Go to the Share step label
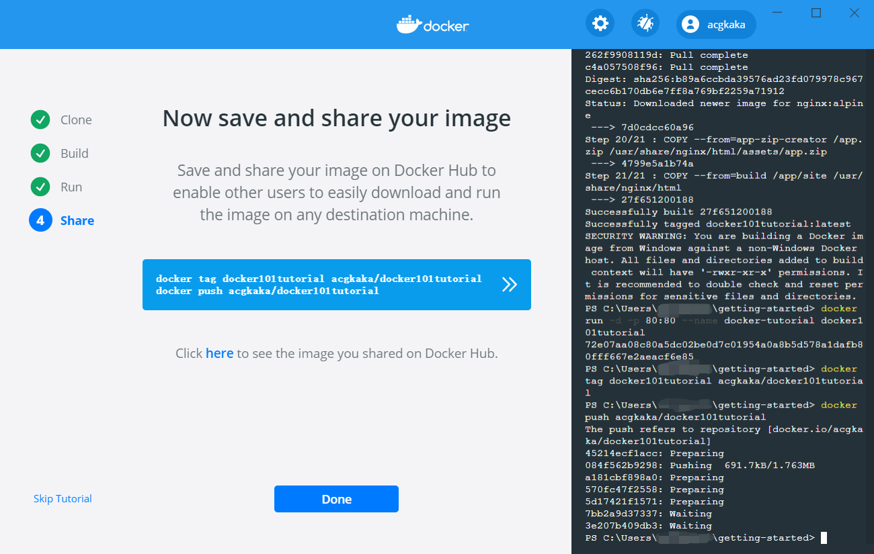874x554 pixels. click(77, 221)
